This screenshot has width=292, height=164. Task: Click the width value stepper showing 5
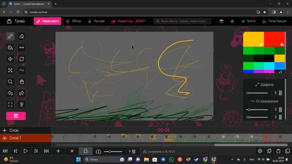tap(280, 93)
